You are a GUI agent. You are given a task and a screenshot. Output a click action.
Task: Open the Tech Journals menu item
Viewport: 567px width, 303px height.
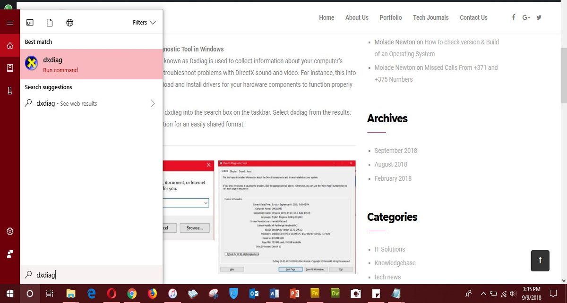[x=430, y=17]
